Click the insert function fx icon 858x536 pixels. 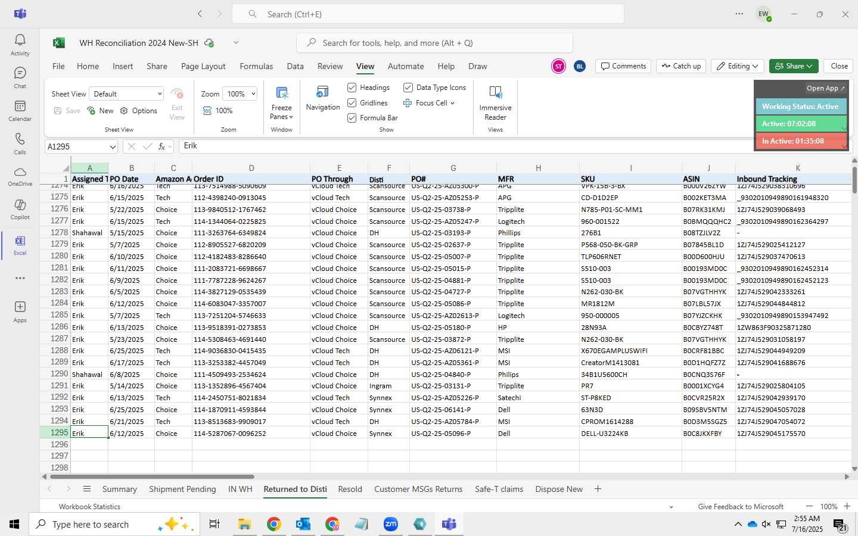161,147
